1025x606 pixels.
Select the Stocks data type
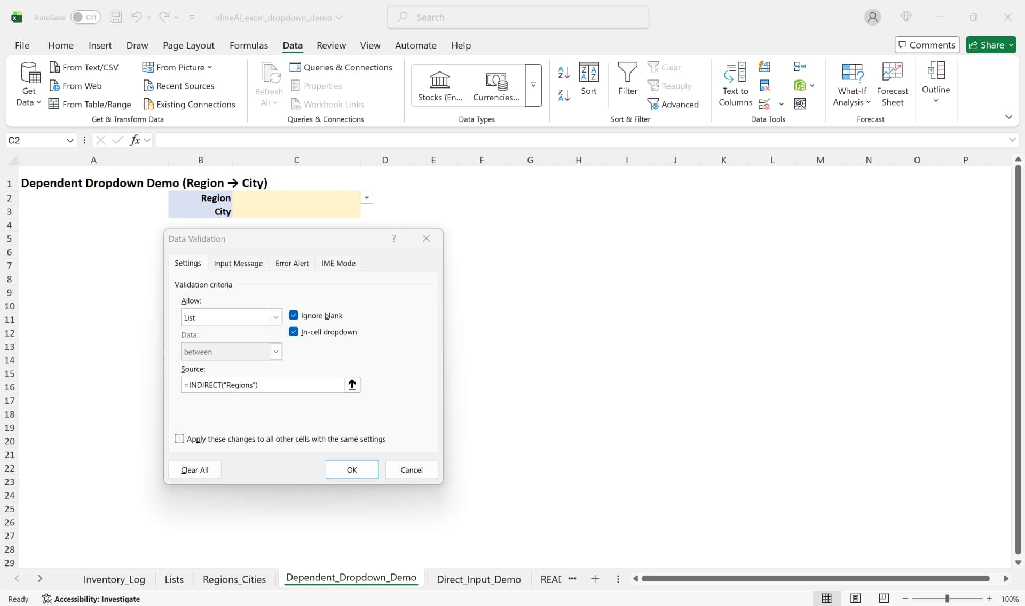pos(439,84)
